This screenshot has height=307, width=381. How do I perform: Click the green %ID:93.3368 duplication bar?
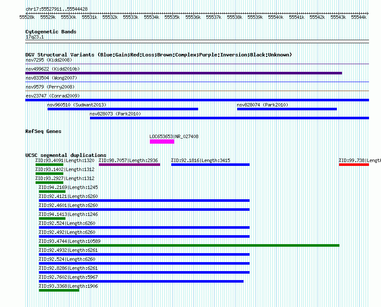(x=59, y=290)
